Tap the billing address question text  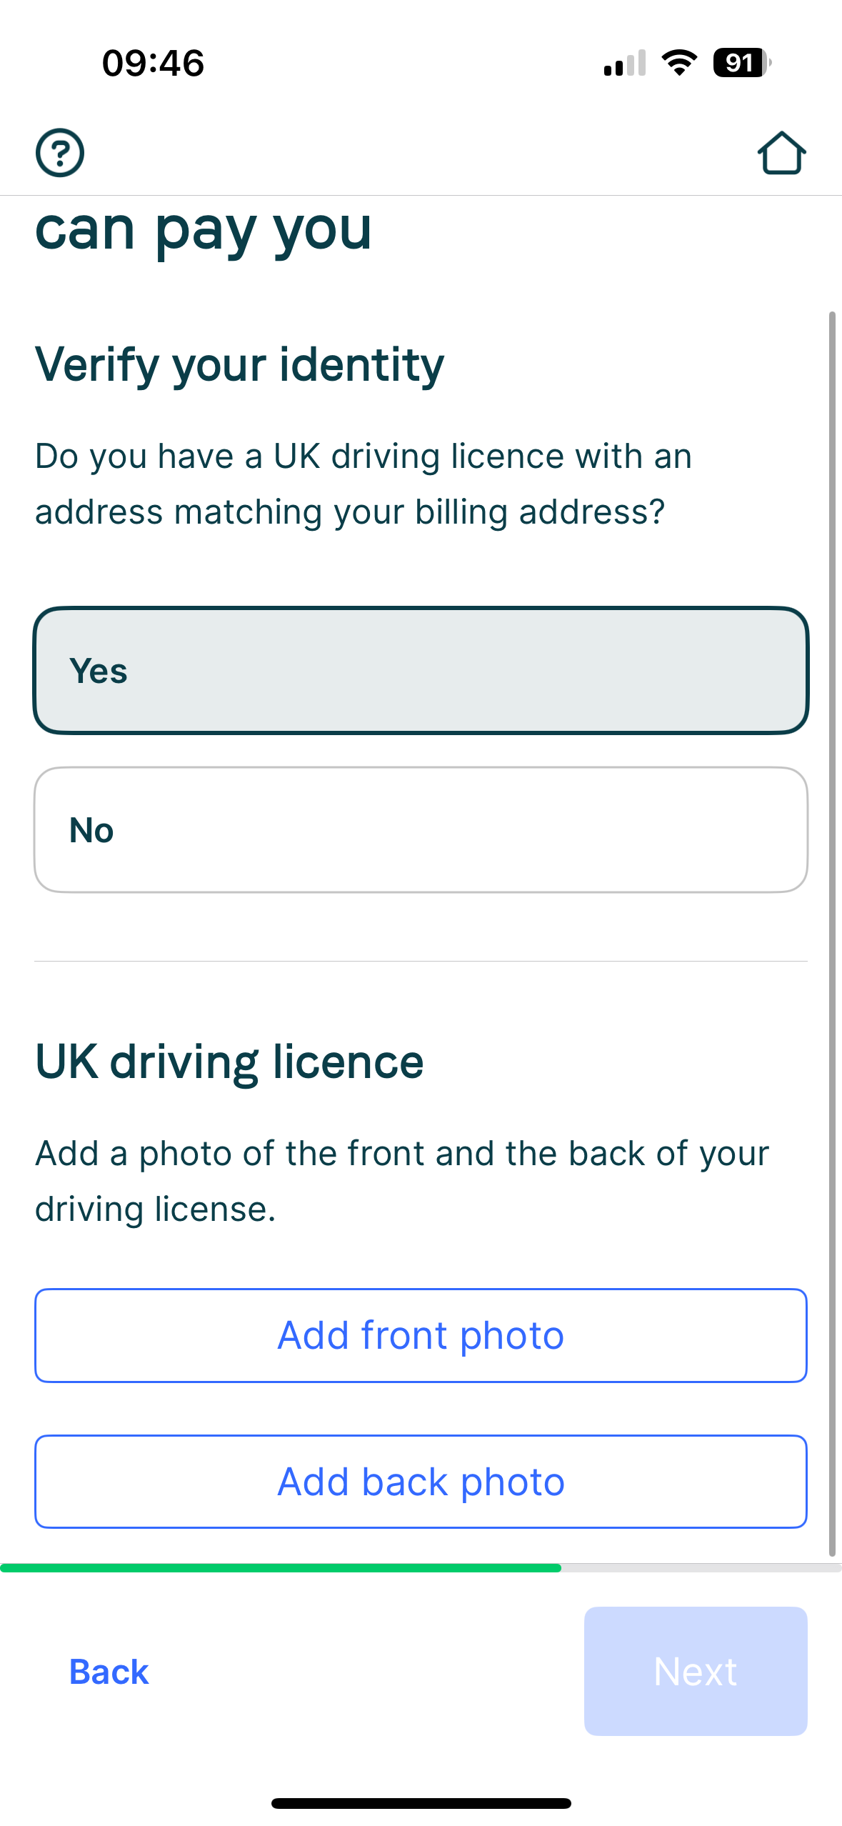pyautogui.click(x=363, y=484)
